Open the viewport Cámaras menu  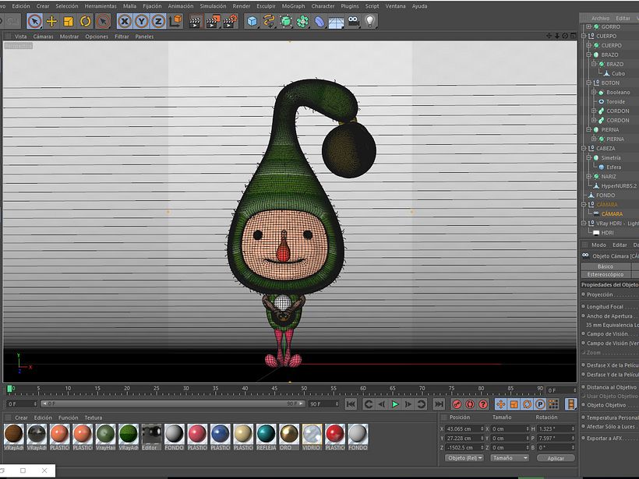[43, 37]
